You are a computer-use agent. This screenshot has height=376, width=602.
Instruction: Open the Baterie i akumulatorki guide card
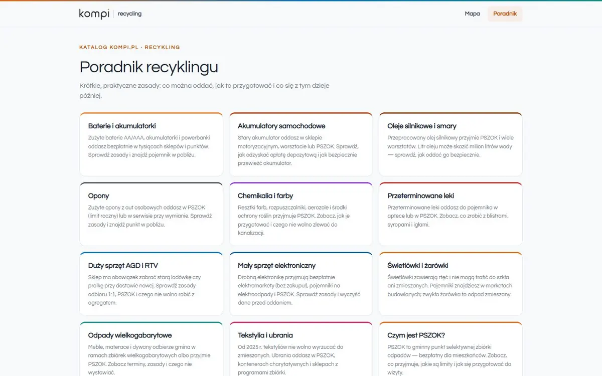pos(151,144)
